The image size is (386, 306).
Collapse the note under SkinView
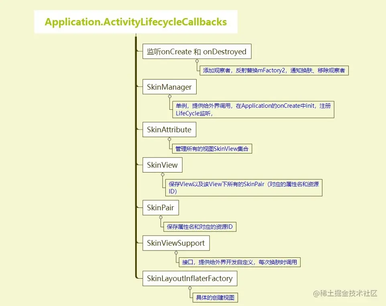tap(163, 175)
